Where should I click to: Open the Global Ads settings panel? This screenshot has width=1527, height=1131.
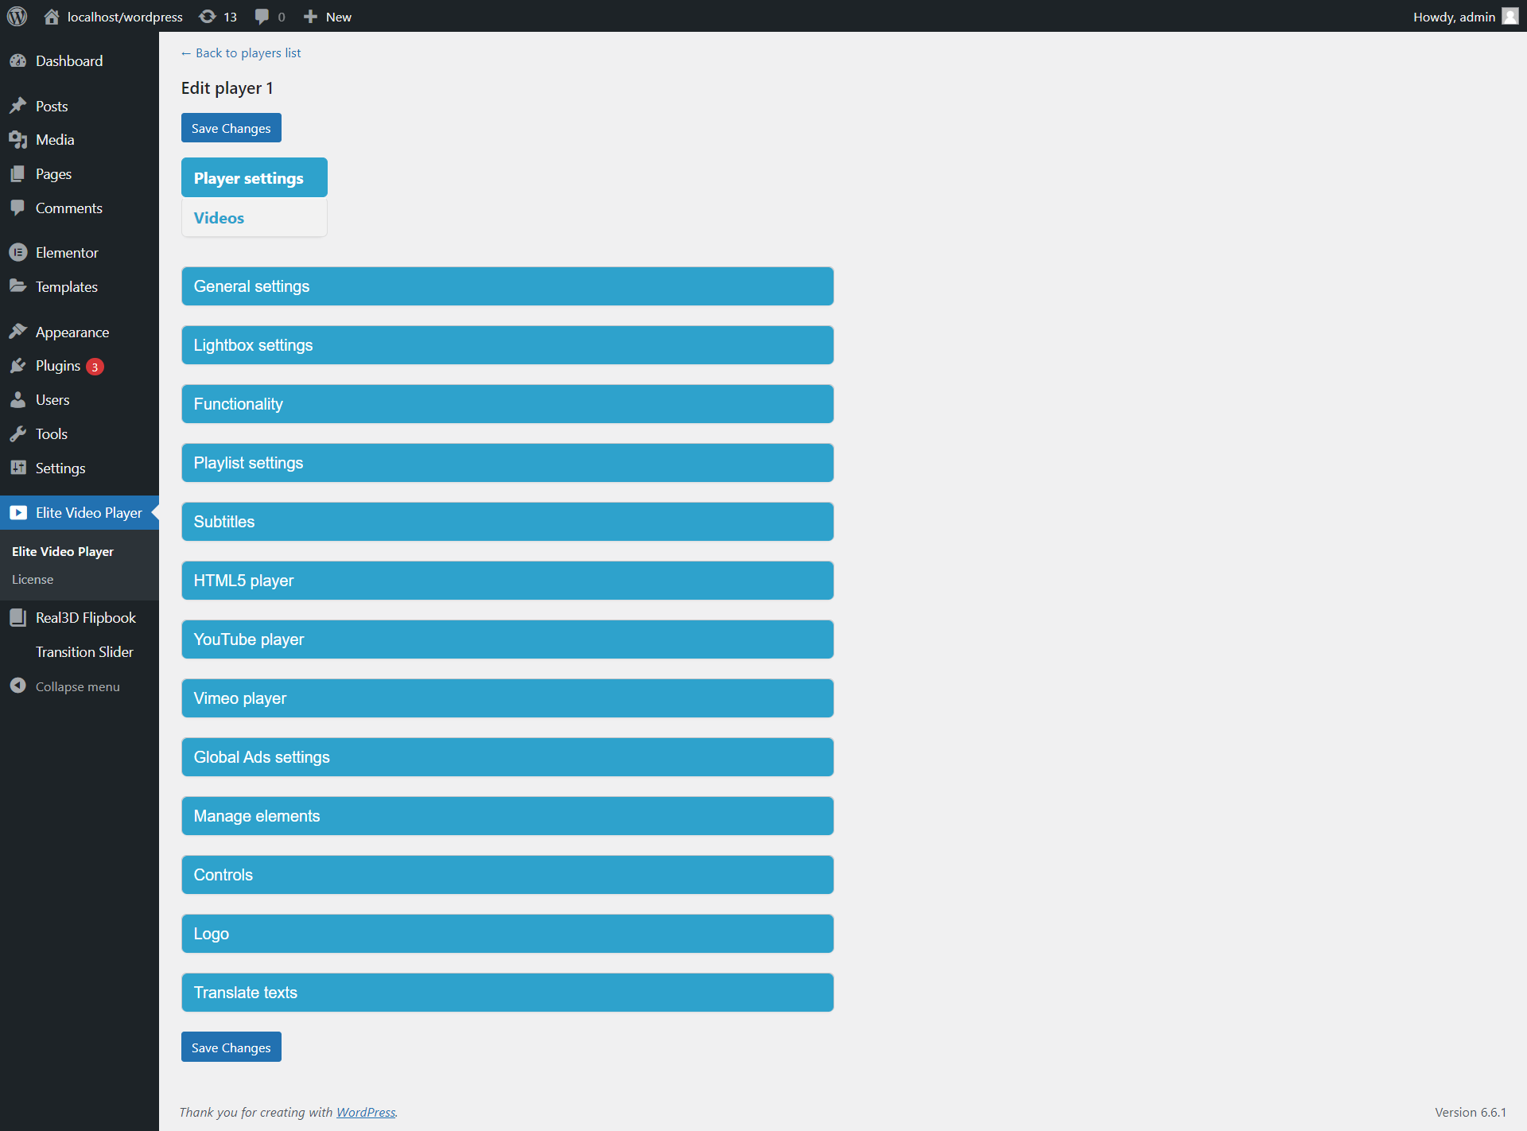pos(507,757)
